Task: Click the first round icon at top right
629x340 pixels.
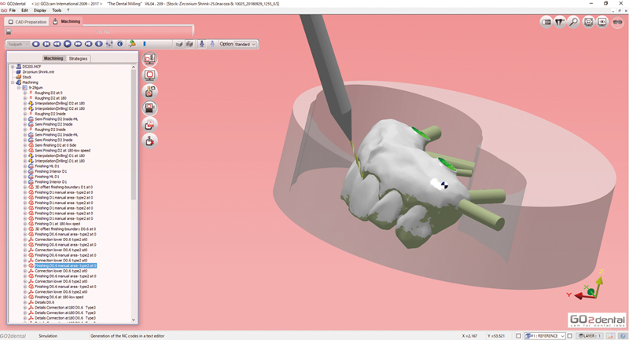Action: coord(546,23)
